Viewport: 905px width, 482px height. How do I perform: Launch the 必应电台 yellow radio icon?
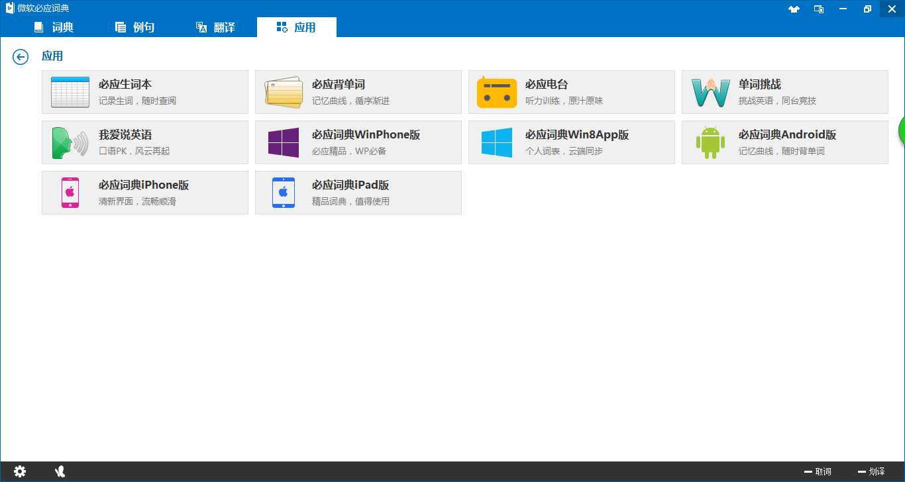(497, 92)
